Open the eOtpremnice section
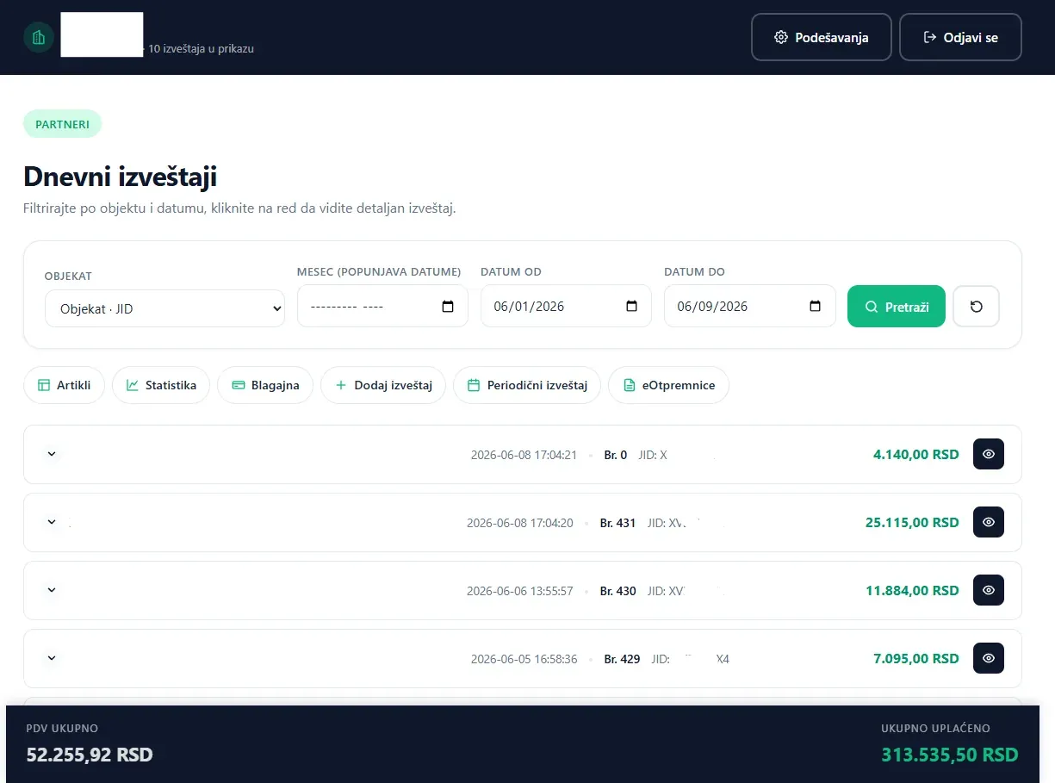Viewport: 1055px width, 783px height. [668, 385]
